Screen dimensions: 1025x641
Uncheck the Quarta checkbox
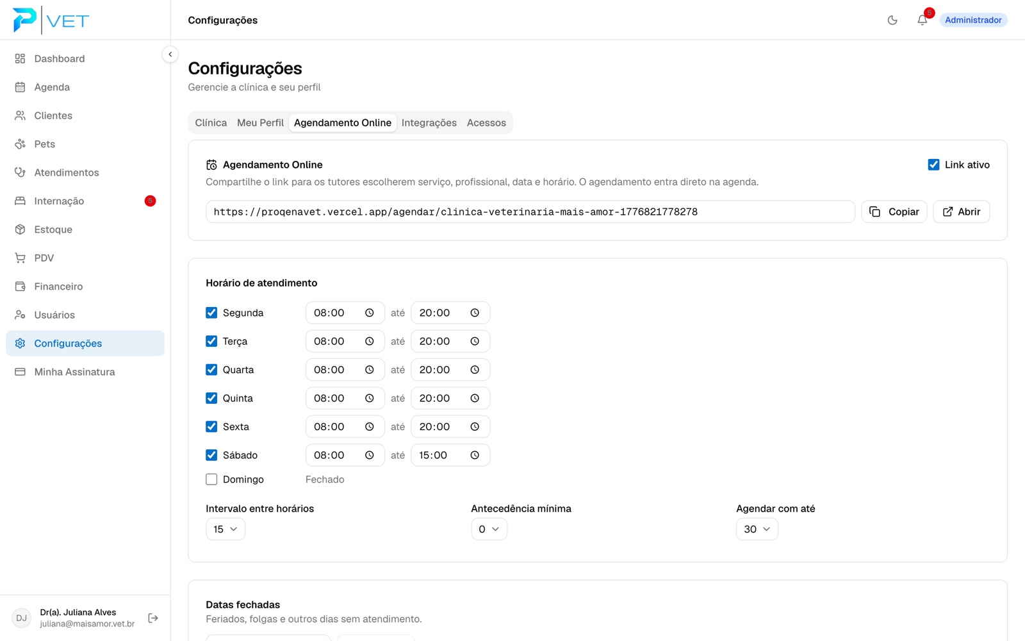point(211,370)
